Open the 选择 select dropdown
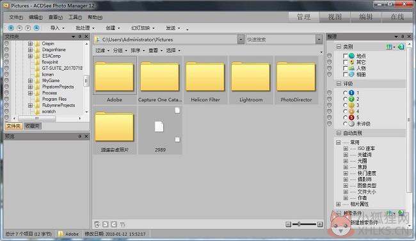The height and width of the screenshot is (241, 416). tap(173, 50)
